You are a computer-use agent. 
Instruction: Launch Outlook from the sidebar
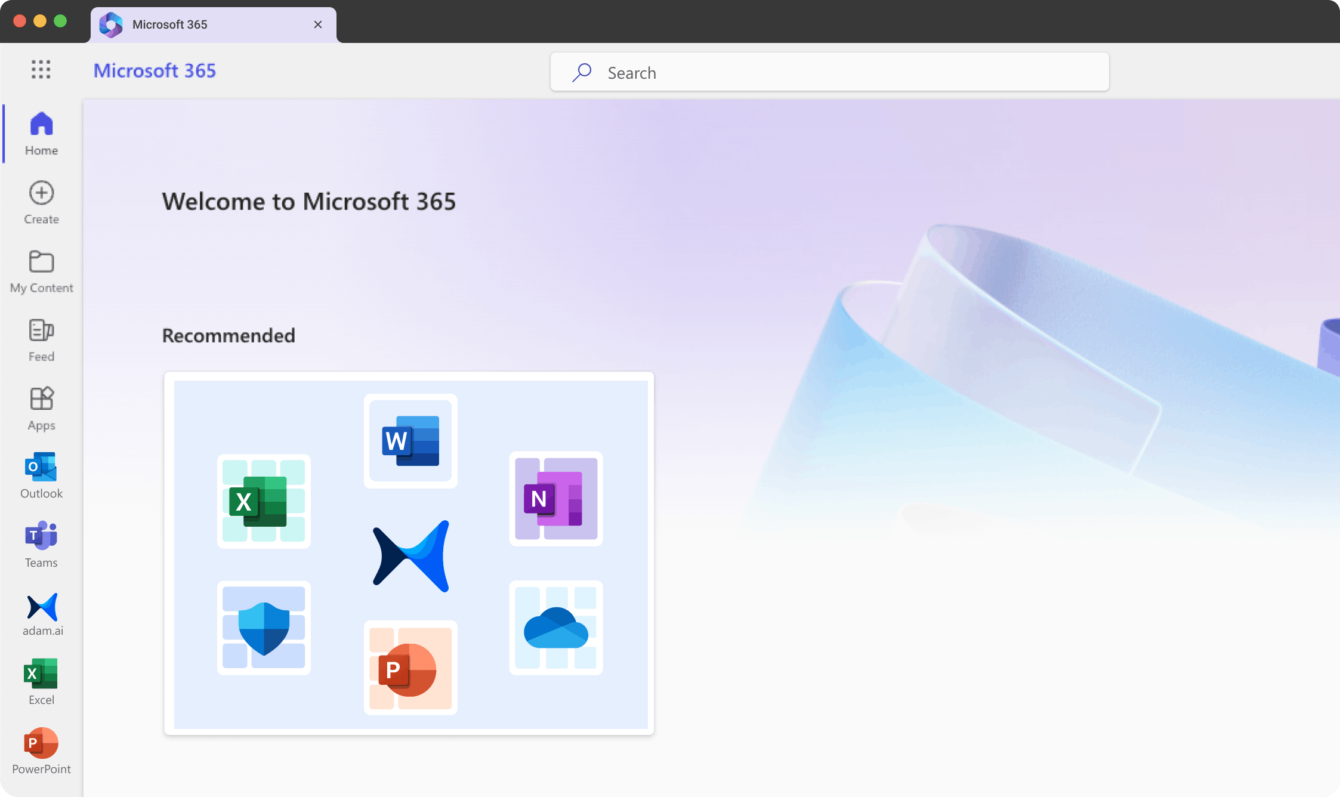41,475
